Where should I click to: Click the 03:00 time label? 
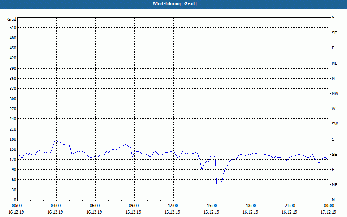(x=56, y=206)
